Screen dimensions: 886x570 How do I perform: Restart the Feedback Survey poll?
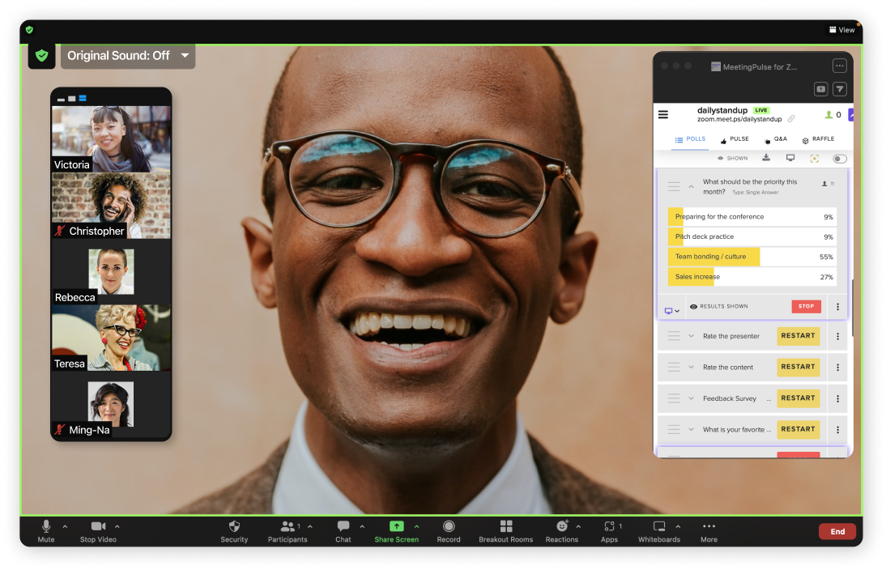[x=799, y=398]
